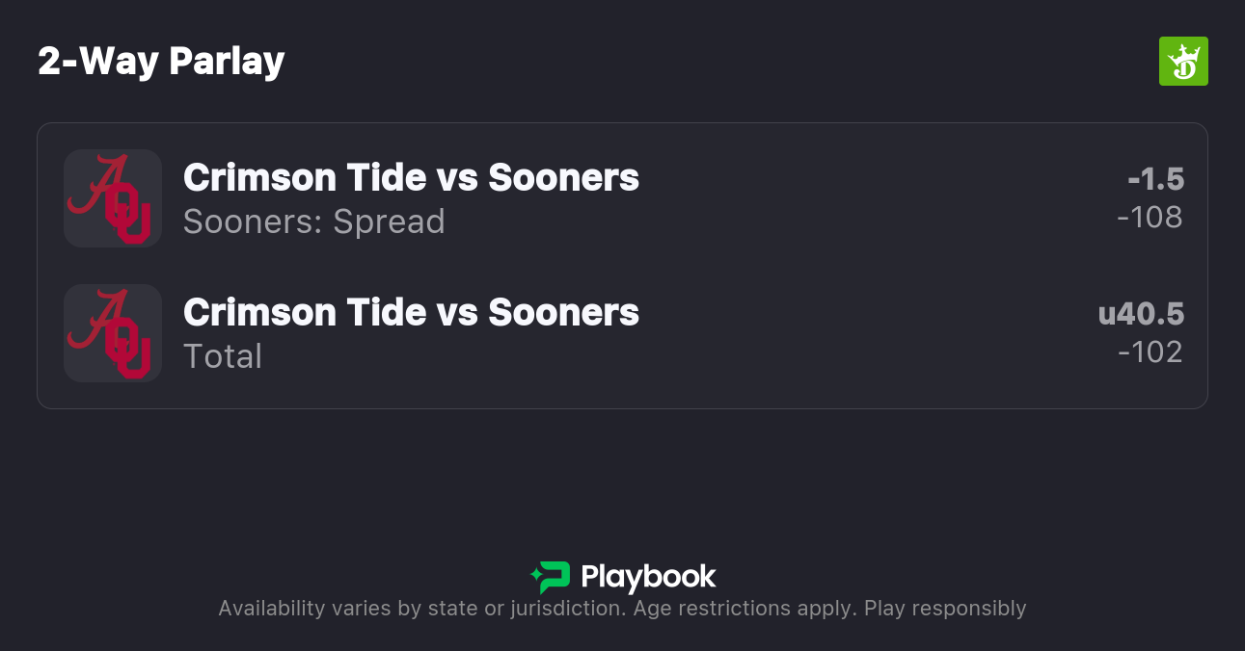Click the 'Sooners: Spread' bet label
This screenshot has width=1245, height=651.
tap(314, 221)
